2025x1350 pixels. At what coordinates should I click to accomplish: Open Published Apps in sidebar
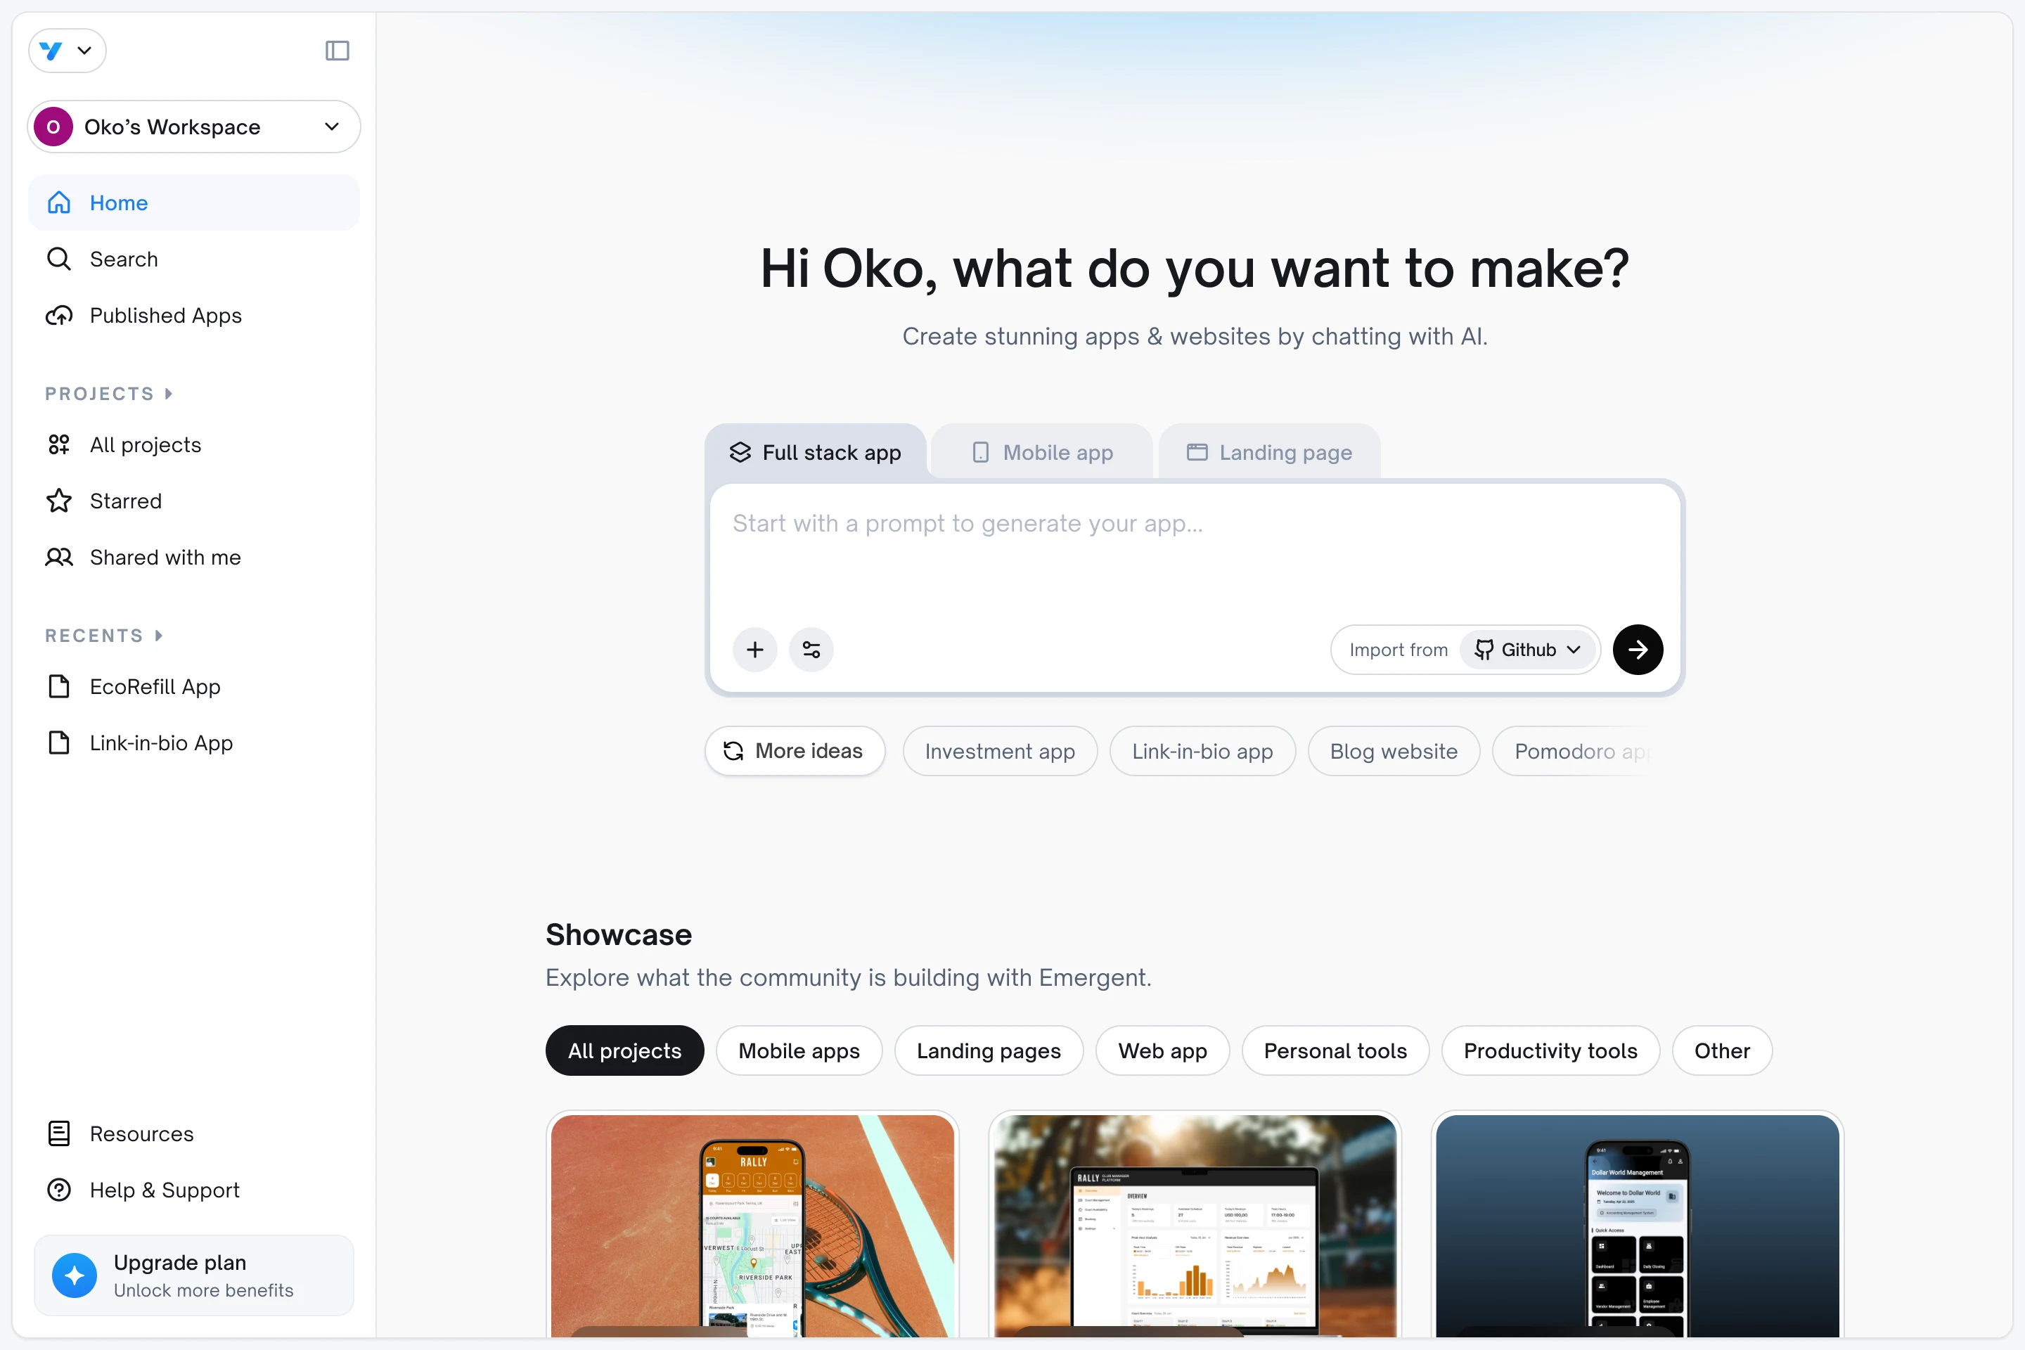[165, 315]
